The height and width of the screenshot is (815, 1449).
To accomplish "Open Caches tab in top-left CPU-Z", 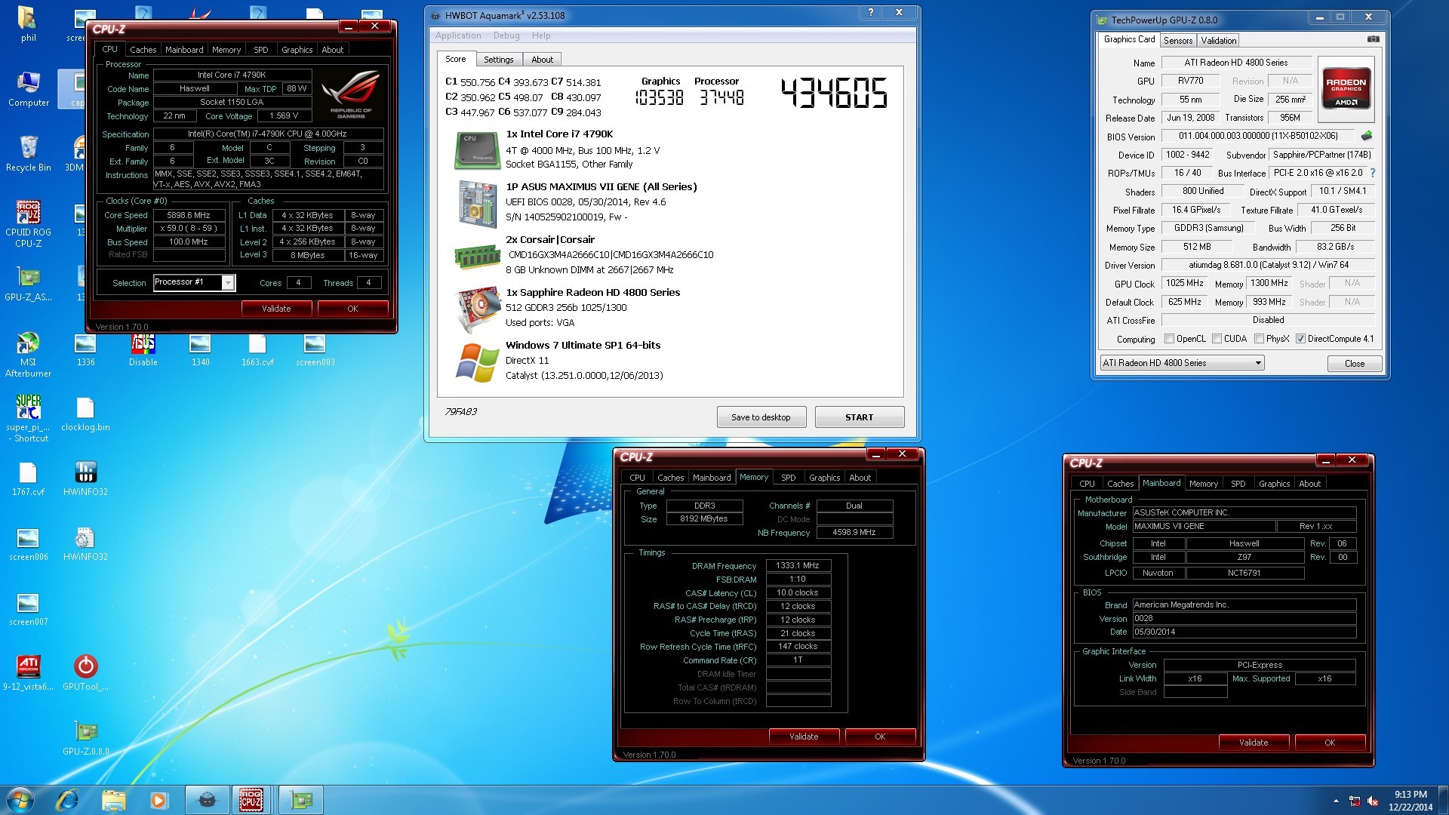I will tap(143, 50).
